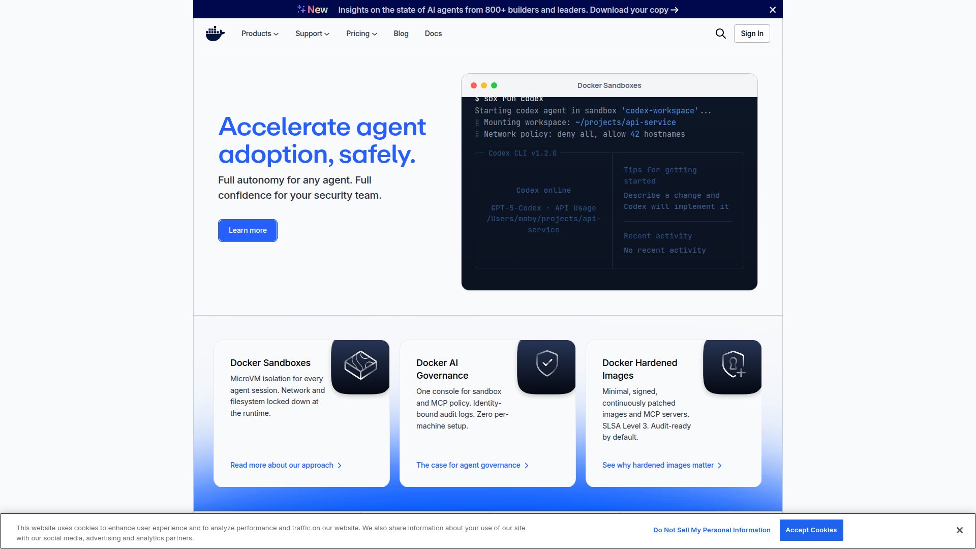This screenshot has width=976, height=549.
Task: Open See why hardened images matter link
Action: point(662,465)
